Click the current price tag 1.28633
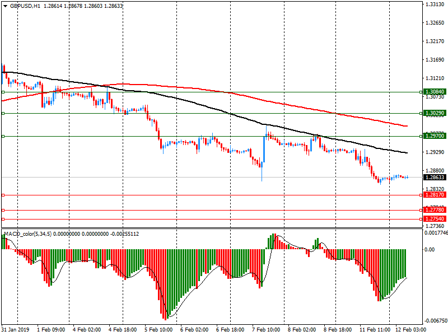This screenshot has width=448, height=336. pyautogui.click(x=435, y=177)
